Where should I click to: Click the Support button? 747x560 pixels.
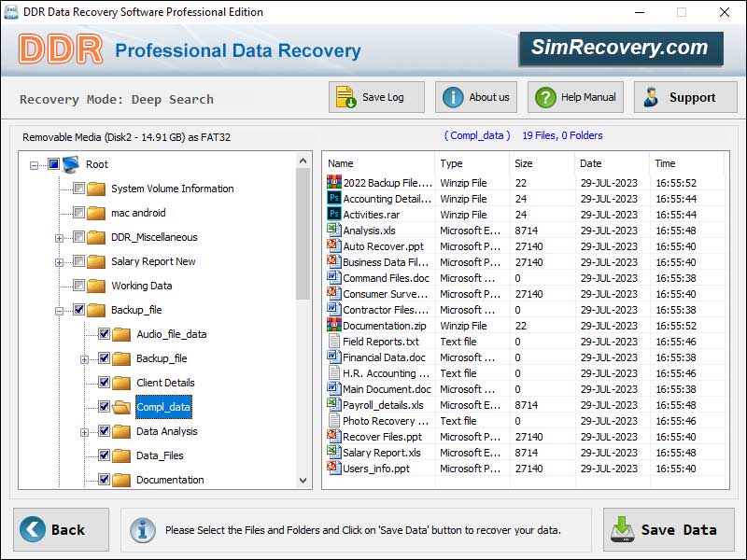point(685,97)
